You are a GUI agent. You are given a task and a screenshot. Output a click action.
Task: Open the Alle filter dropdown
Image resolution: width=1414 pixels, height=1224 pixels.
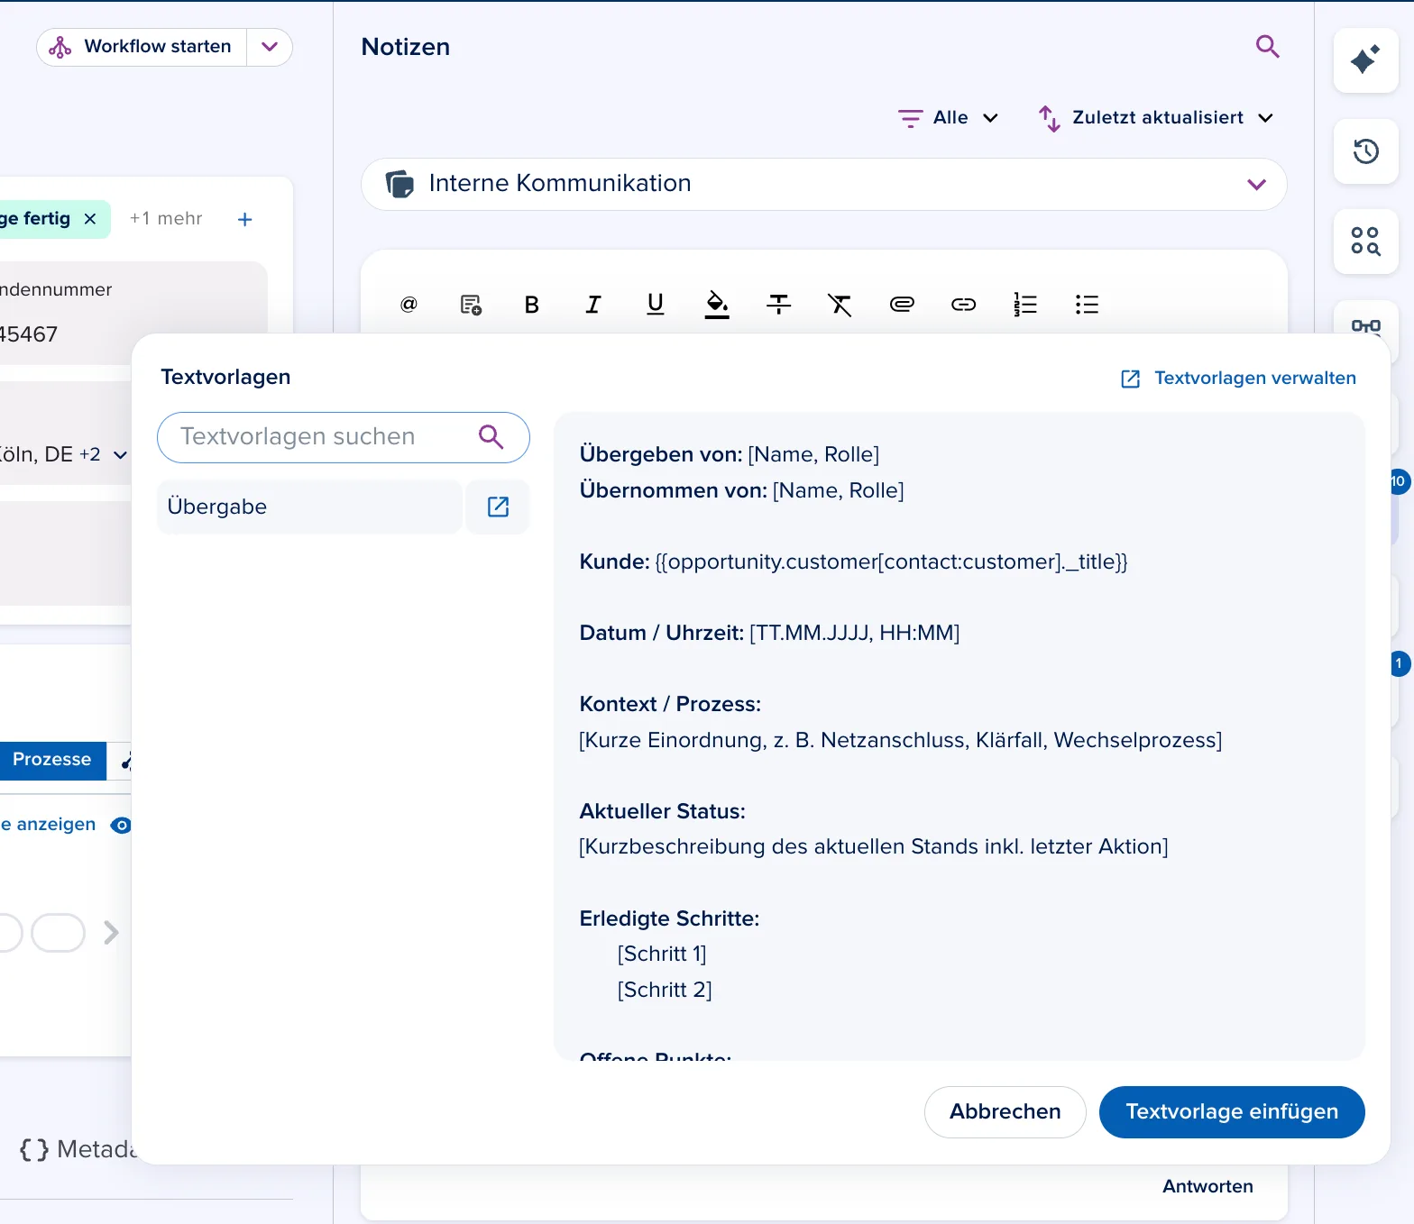[949, 118]
